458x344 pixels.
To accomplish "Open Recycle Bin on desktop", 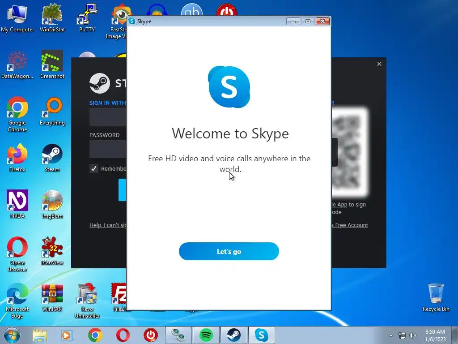I will click(436, 298).
